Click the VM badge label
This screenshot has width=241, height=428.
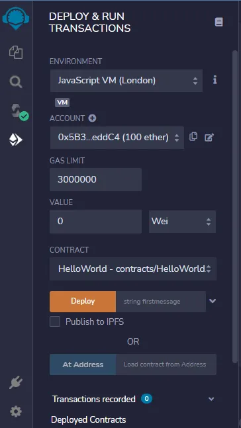62,103
